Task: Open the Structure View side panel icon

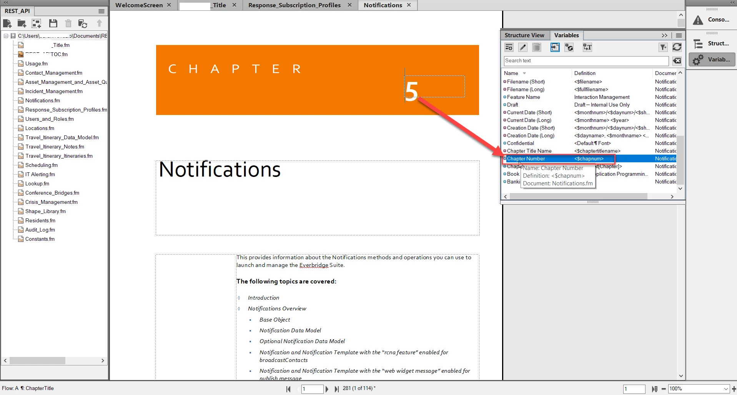Action: (712, 43)
